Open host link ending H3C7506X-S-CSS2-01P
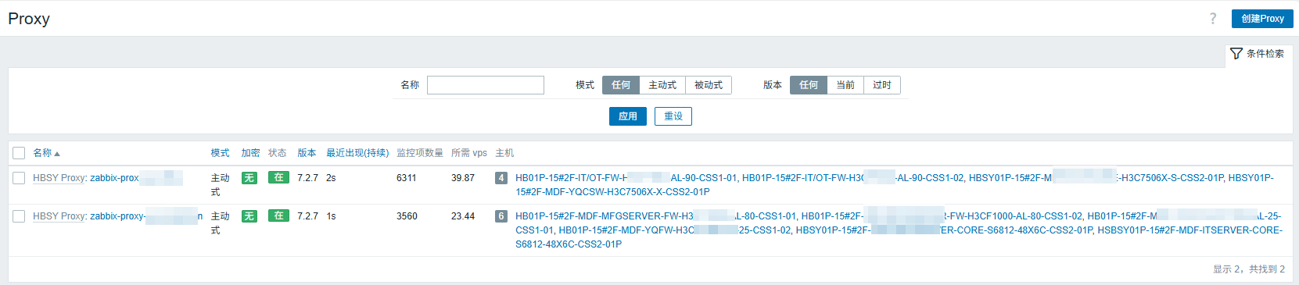Screen dimensions: 1299x285 tap(1096, 178)
